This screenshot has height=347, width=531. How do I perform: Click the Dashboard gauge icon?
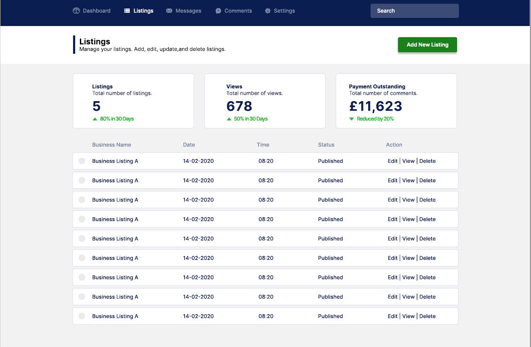pos(76,11)
